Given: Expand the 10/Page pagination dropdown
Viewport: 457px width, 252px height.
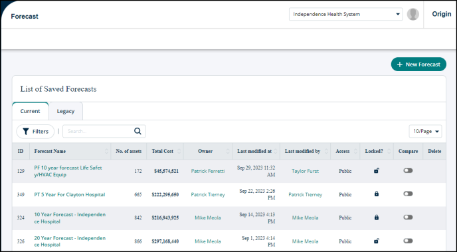Looking at the screenshot, I should tap(425, 131).
